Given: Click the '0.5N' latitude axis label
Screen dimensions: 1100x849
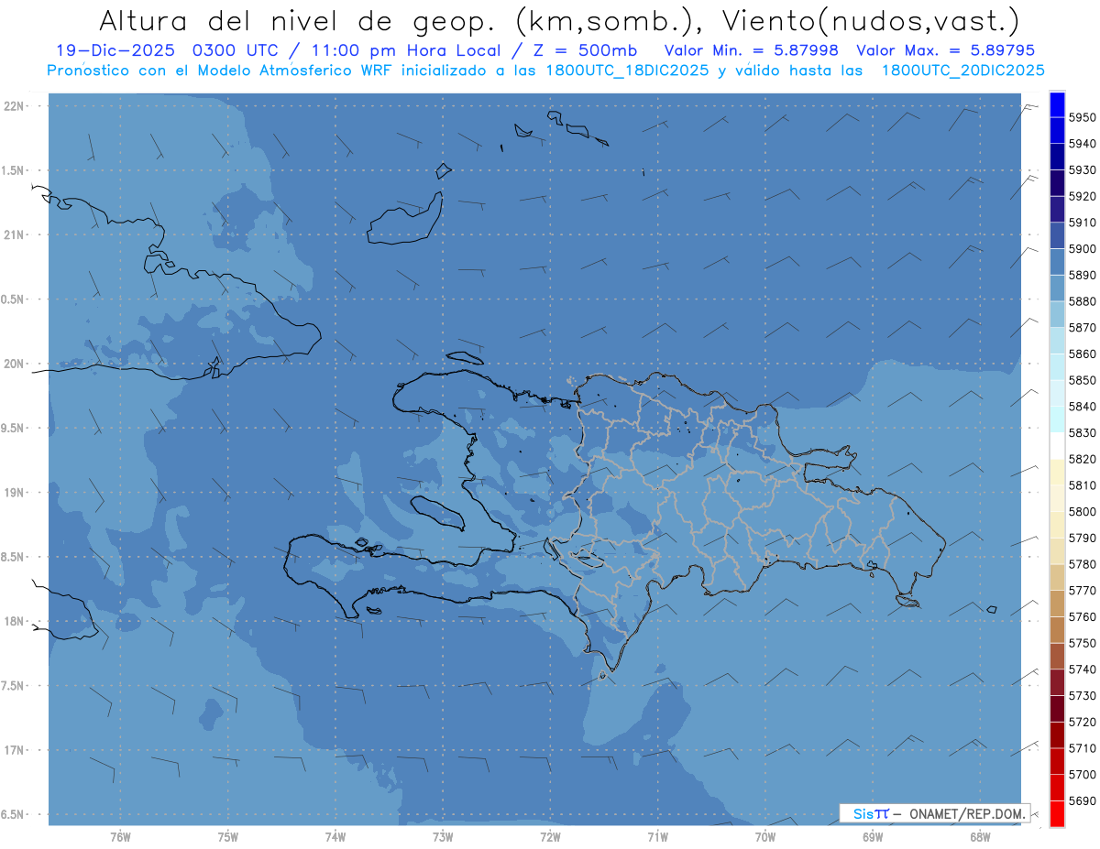Looking at the screenshot, I should [13, 299].
